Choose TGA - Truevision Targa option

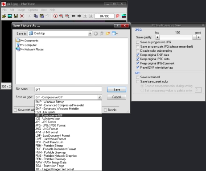[x=68, y=166]
